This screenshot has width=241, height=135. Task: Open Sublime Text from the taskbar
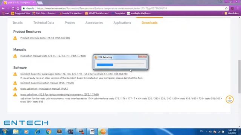[59, 132]
